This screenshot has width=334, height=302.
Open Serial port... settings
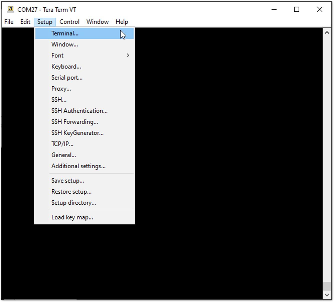click(x=67, y=78)
